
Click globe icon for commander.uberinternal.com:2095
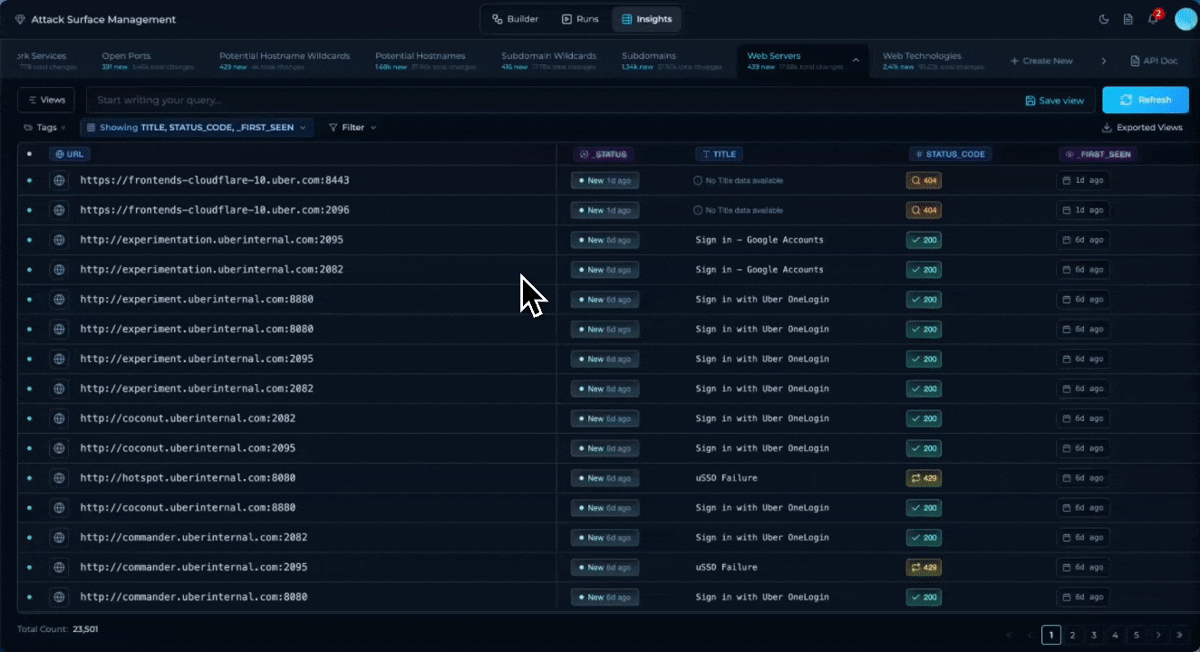tap(59, 568)
